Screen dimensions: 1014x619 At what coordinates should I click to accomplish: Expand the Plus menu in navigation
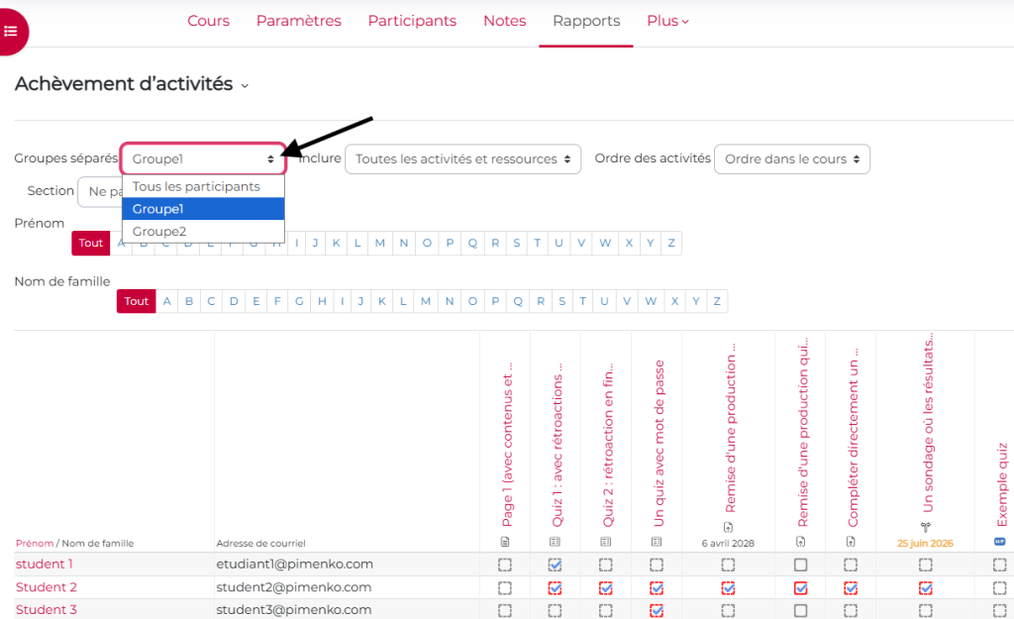click(667, 21)
